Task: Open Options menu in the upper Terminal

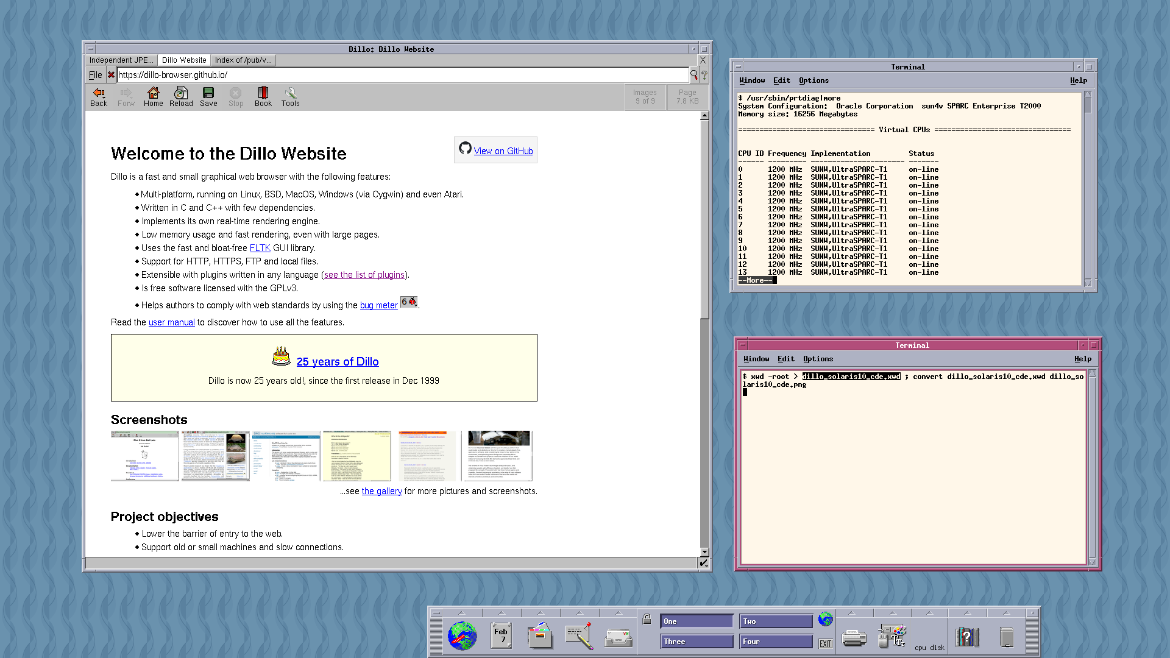Action: [x=814, y=80]
